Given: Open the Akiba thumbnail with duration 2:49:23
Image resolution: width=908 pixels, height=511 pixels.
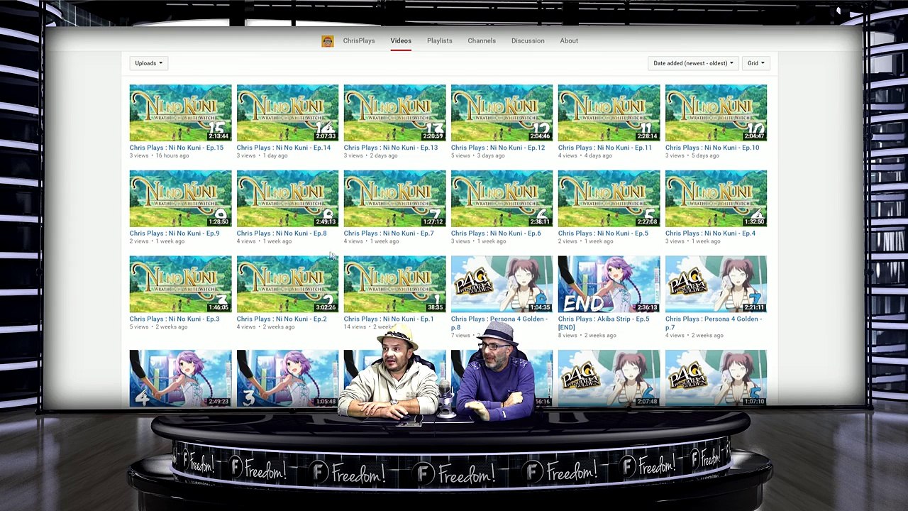Looking at the screenshot, I should coord(180,378).
